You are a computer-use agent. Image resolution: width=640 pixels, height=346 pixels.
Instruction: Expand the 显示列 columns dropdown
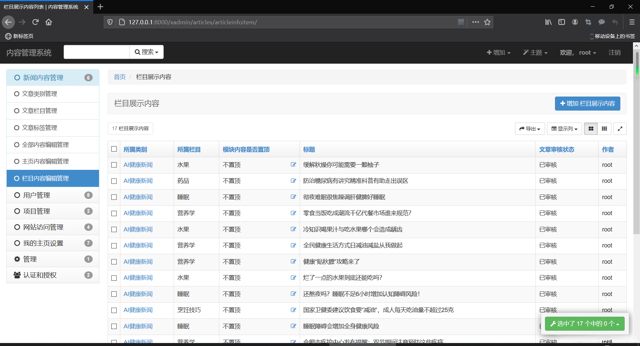(564, 129)
